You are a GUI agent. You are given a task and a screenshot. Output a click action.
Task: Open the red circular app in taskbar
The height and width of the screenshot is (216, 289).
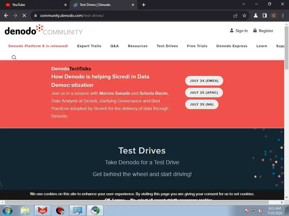60,210
